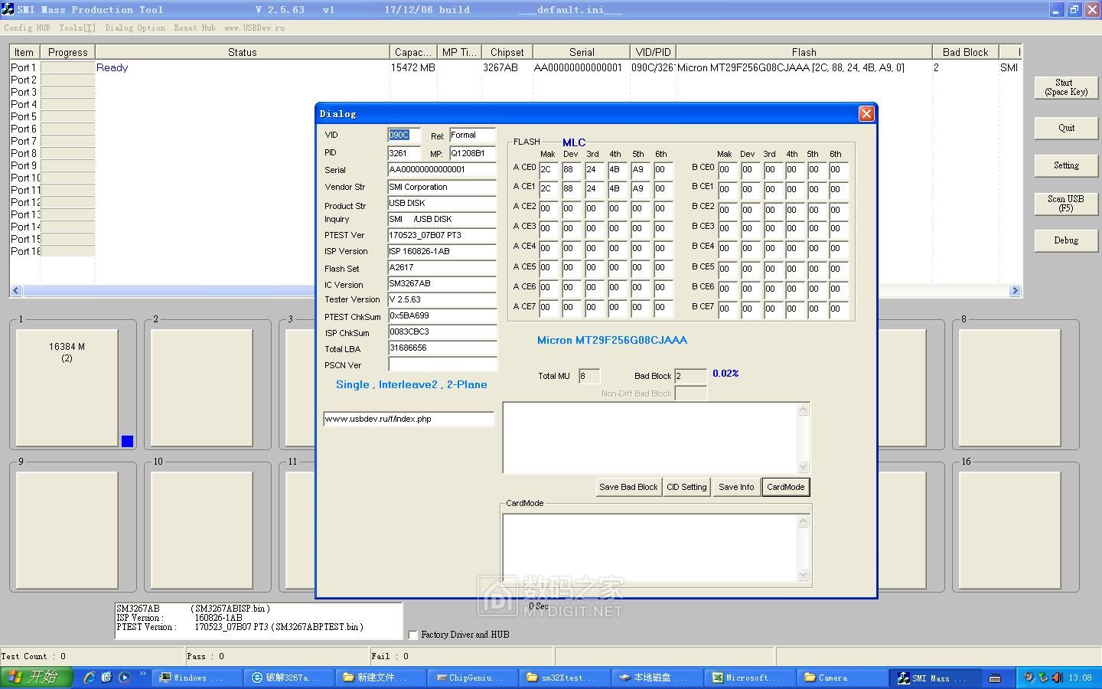This screenshot has height=689, width=1102.
Task: Open the Dialog Option menu
Action: pyautogui.click(x=135, y=28)
